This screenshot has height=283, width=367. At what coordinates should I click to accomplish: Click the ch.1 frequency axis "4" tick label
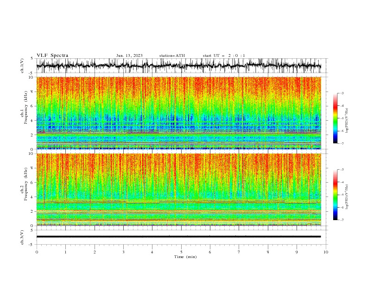[x=32, y=121]
